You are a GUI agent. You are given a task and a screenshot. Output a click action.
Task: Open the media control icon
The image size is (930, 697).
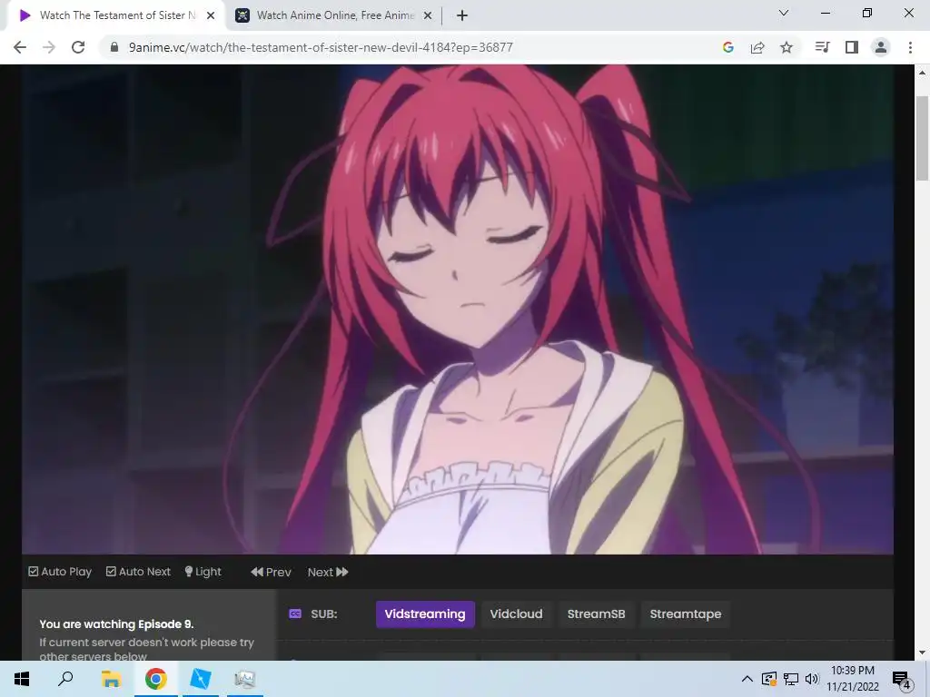pos(822,47)
